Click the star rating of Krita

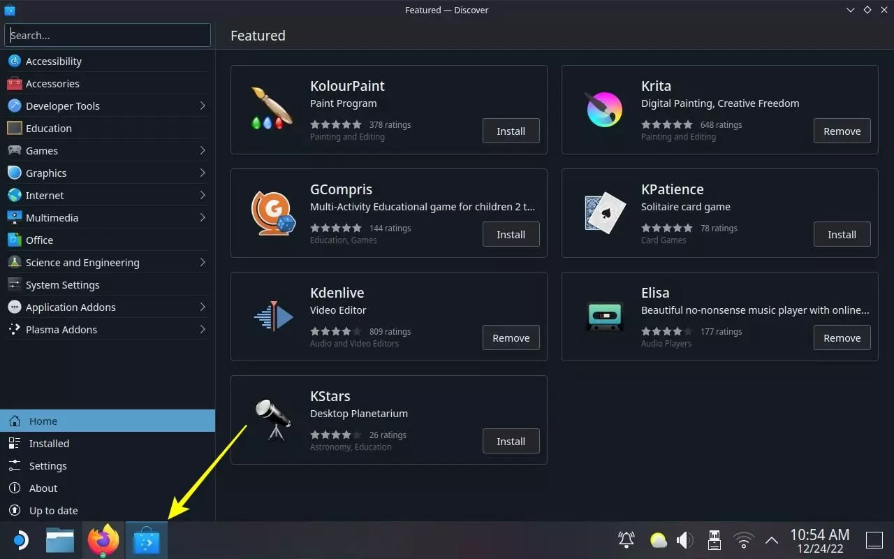667,124
